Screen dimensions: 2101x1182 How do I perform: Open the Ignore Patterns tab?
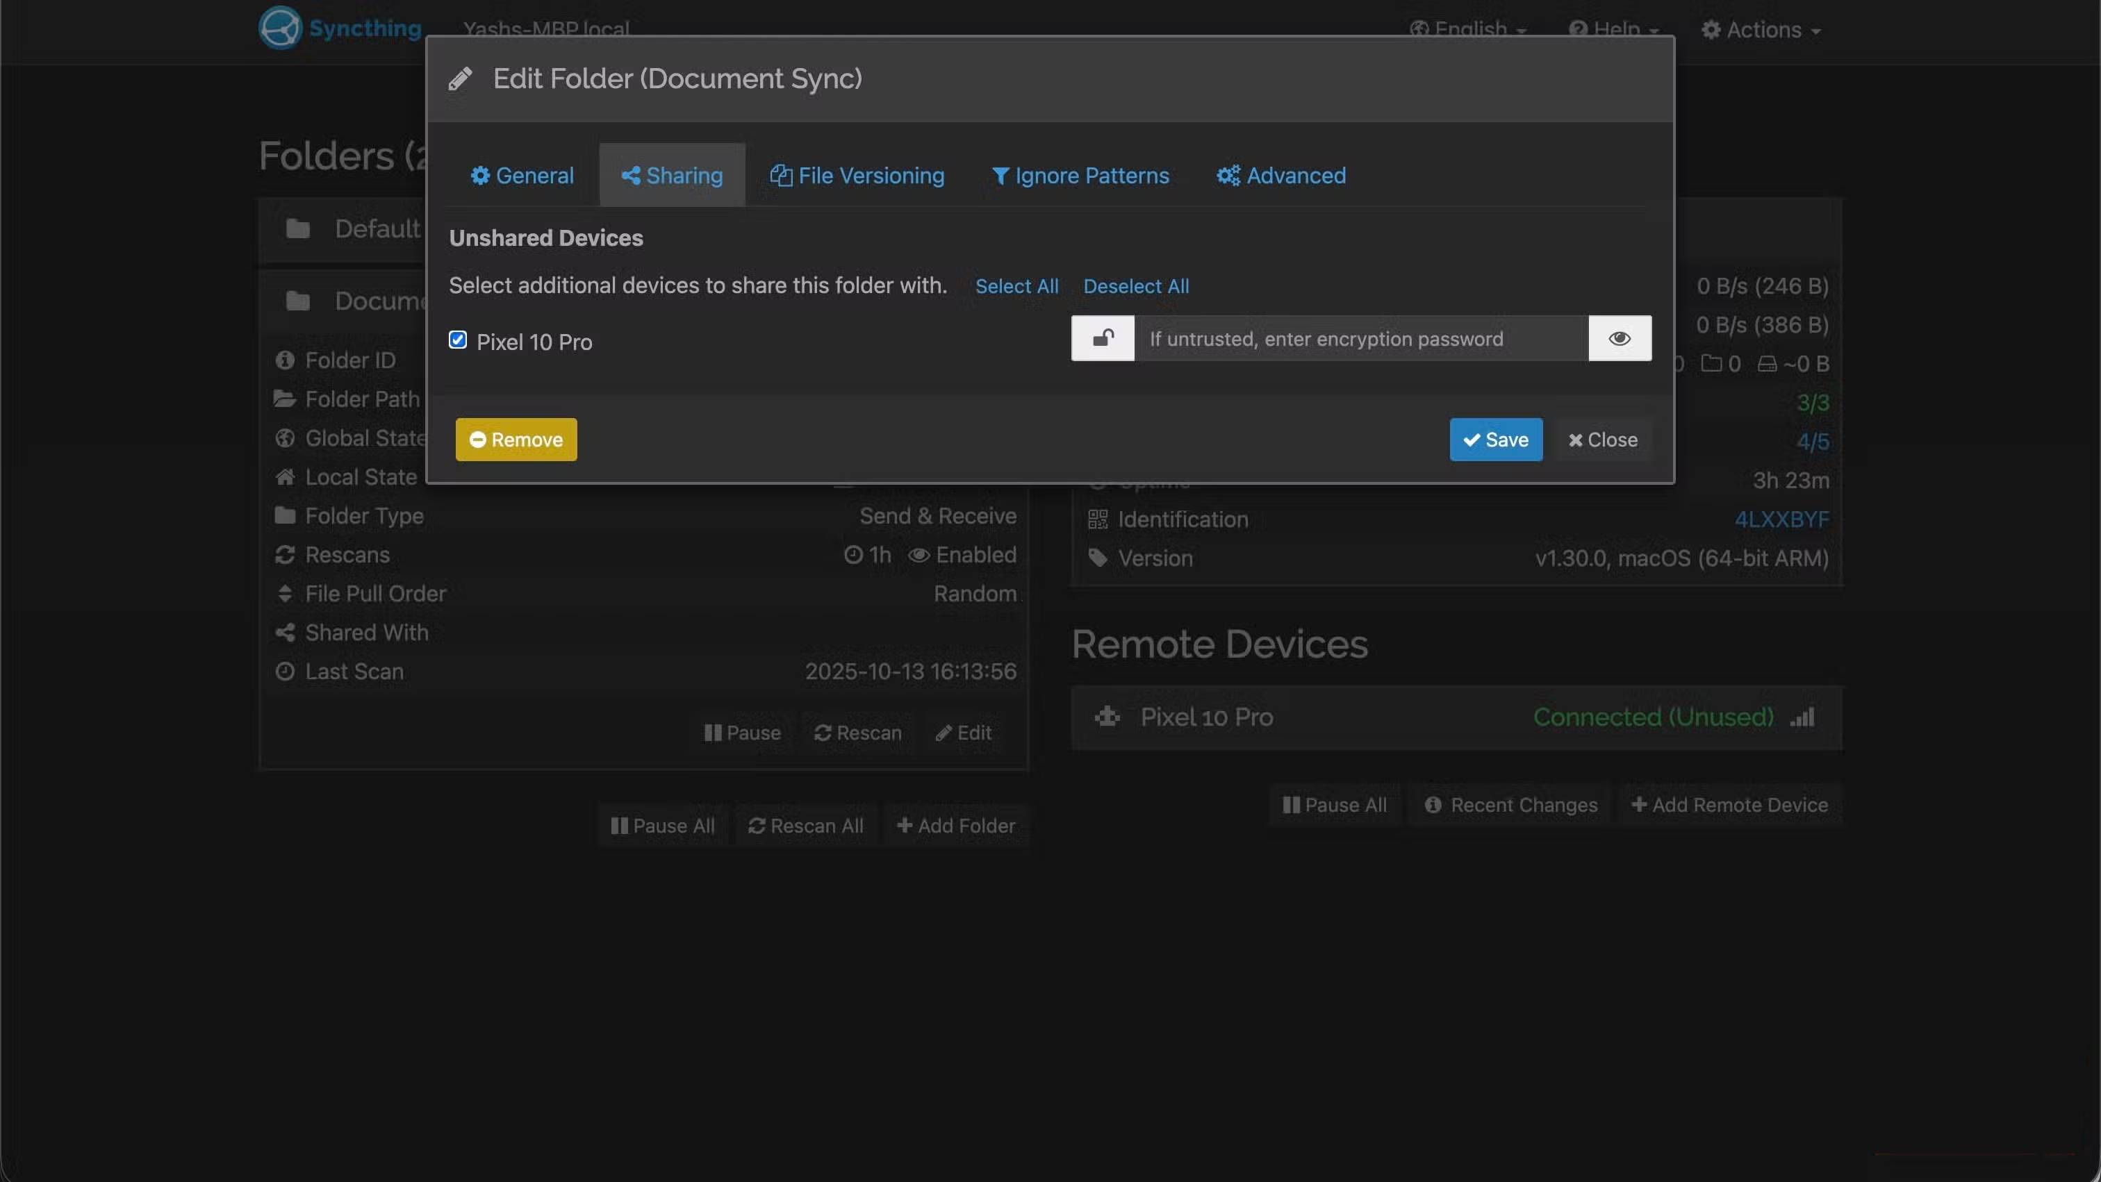coord(1080,175)
